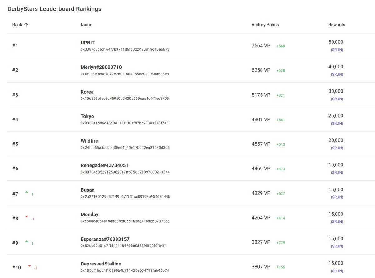Click the 3827 VP value
Image resolution: width=375 pixels, height=278 pixels.
point(261,242)
